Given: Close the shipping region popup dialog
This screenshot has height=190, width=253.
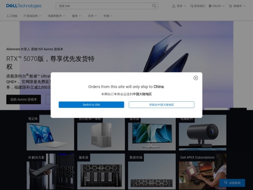Looking at the screenshot, I should point(196,78).
